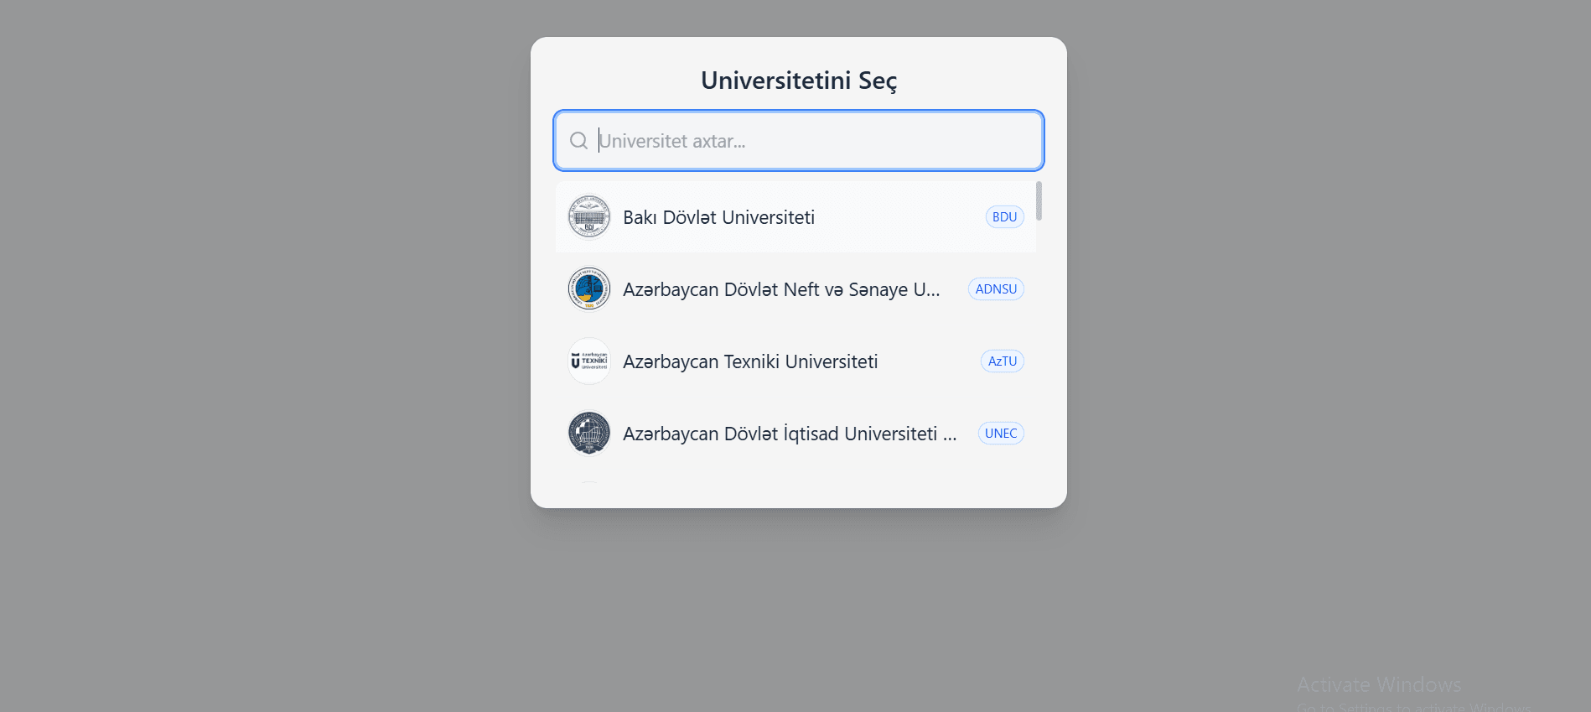Click the UNEC abbreviation badge
The image size is (1591, 712).
click(x=1000, y=433)
